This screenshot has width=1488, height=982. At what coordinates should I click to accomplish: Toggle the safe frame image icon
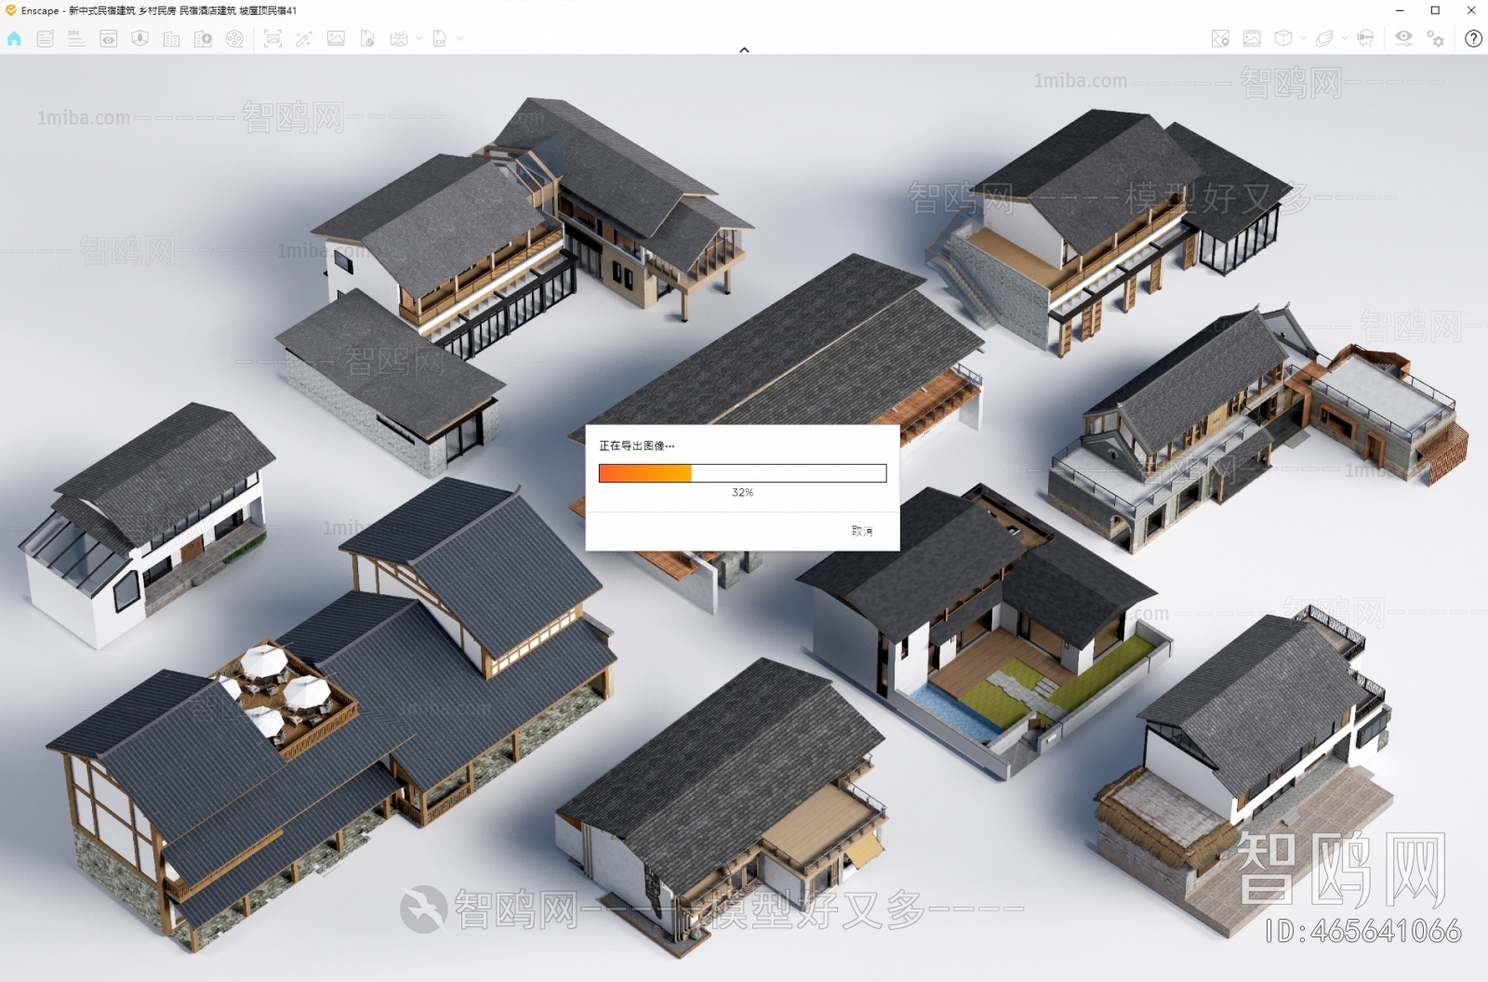point(1251,39)
